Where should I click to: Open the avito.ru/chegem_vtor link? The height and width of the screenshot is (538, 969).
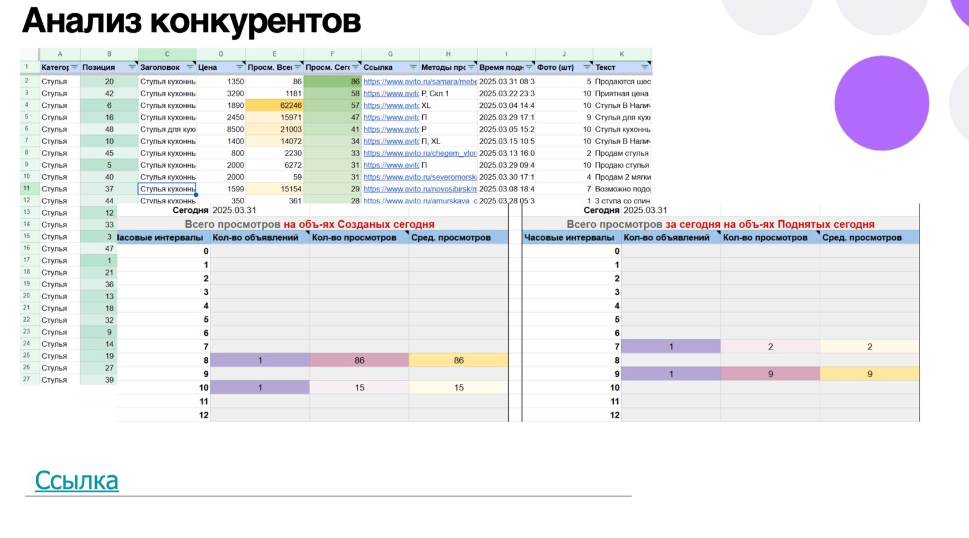click(420, 153)
